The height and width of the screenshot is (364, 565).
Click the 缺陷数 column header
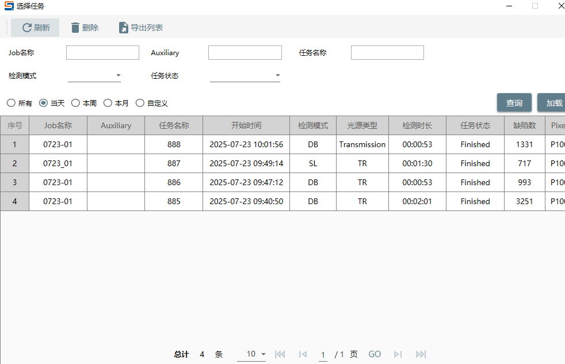click(524, 125)
